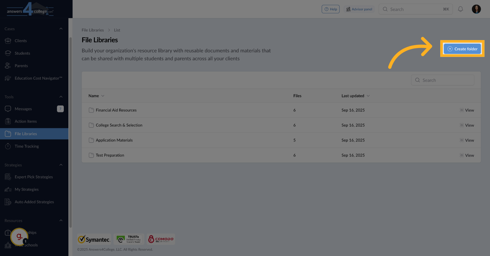Toggle the eye icon on Test Preparation row
The height and width of the screenshot is (256, 490).
point(461,155)
